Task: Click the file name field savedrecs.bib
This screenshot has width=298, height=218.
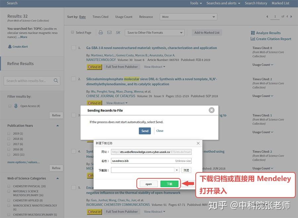Action: pos(151,161)
